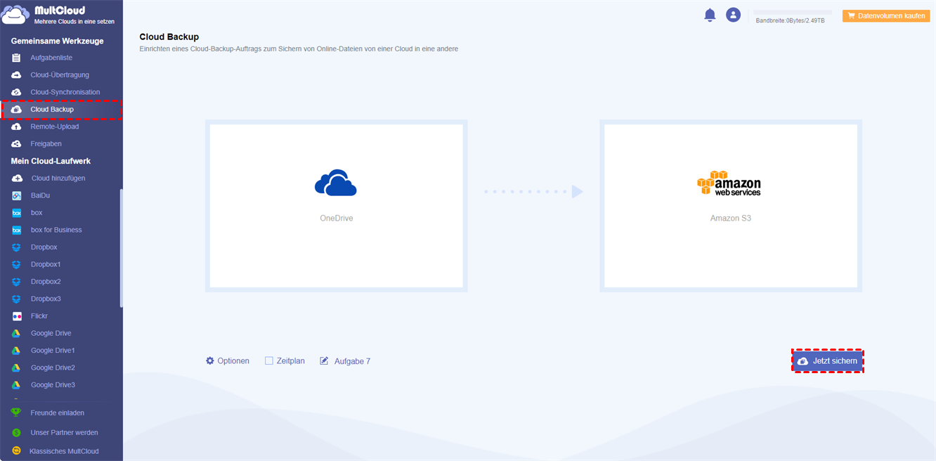Open Cloud-Synchronisation in the sidebar
Viewport: 936px width, 461px height.
tap(65, 92)
